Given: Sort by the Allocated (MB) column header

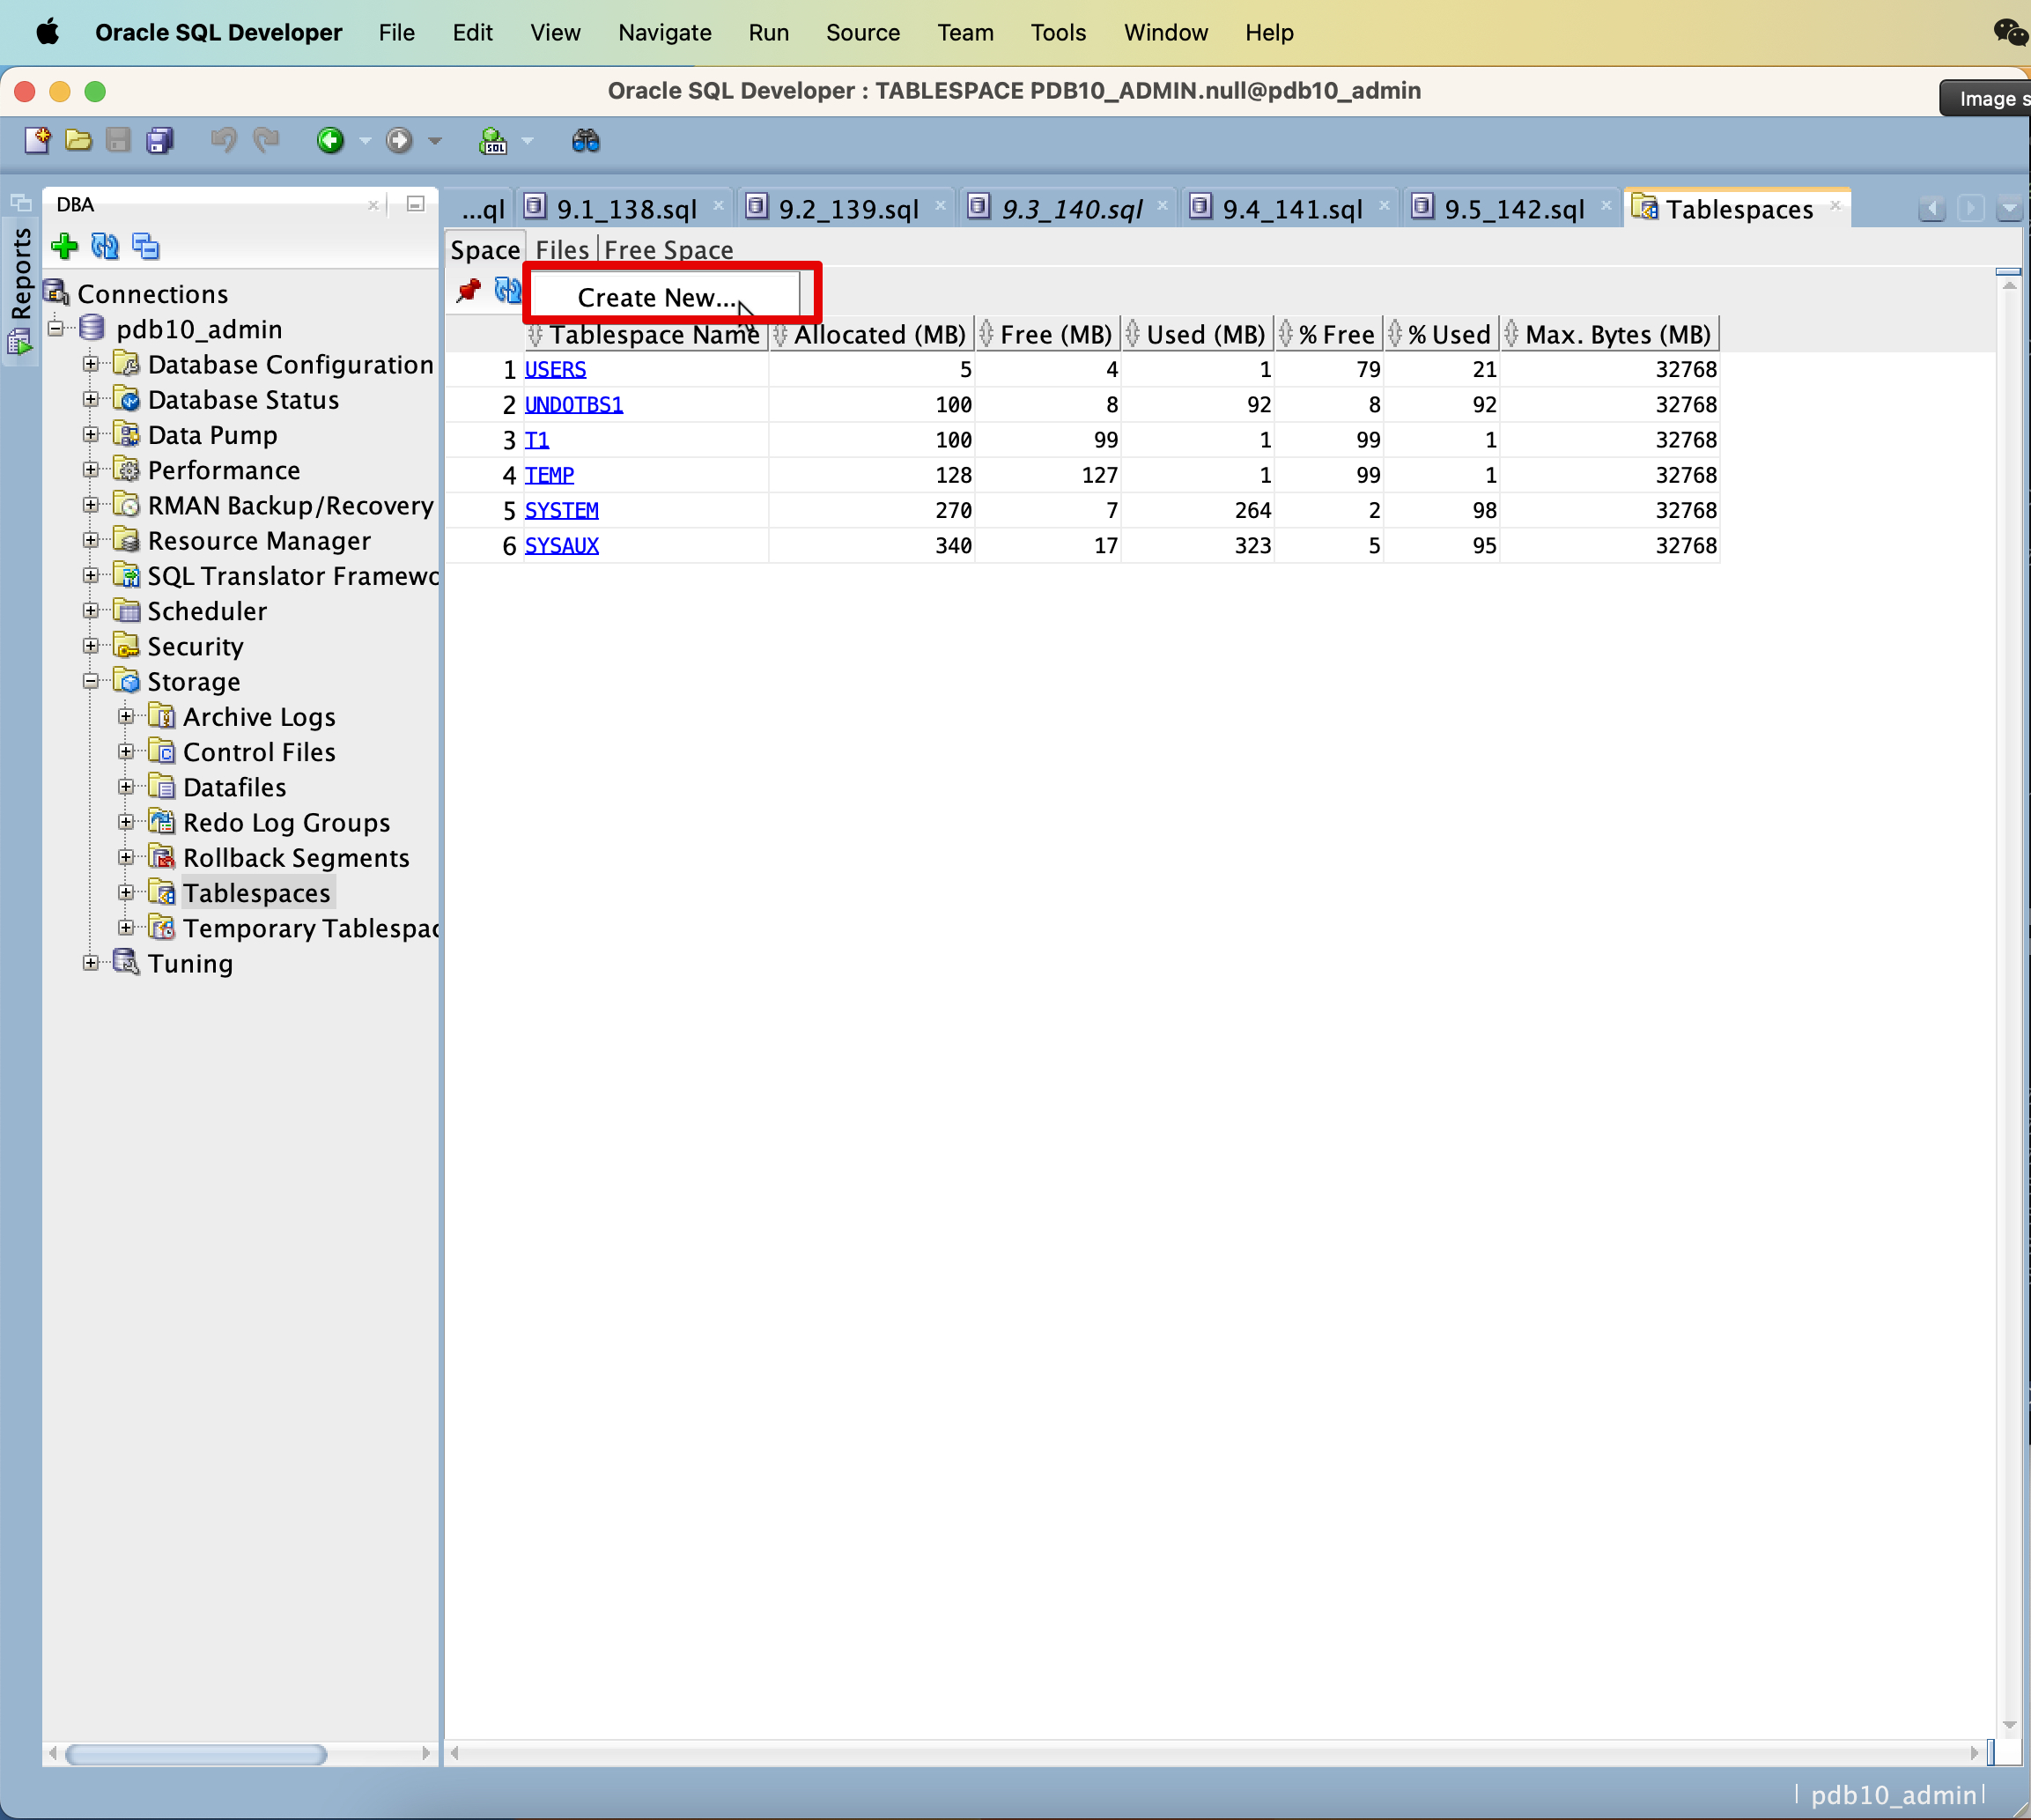Looking at the screenshot, I should [x=878, y=335].
